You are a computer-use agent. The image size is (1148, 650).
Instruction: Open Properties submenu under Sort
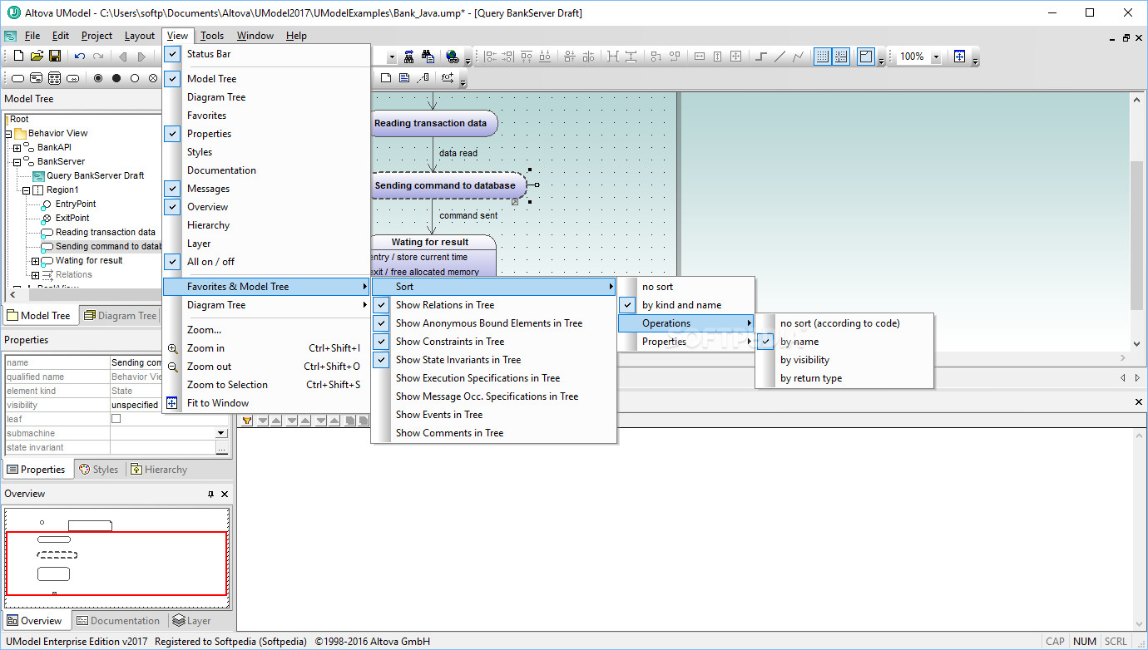click(686, 342)
